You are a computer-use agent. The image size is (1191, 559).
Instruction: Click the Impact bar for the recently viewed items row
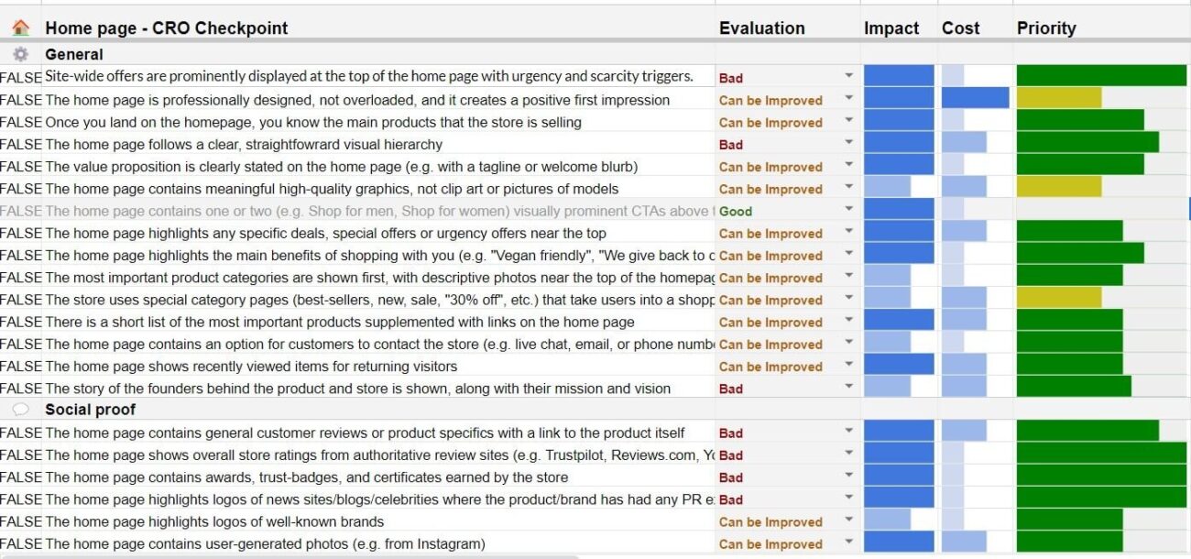click(x=899, y=366)
